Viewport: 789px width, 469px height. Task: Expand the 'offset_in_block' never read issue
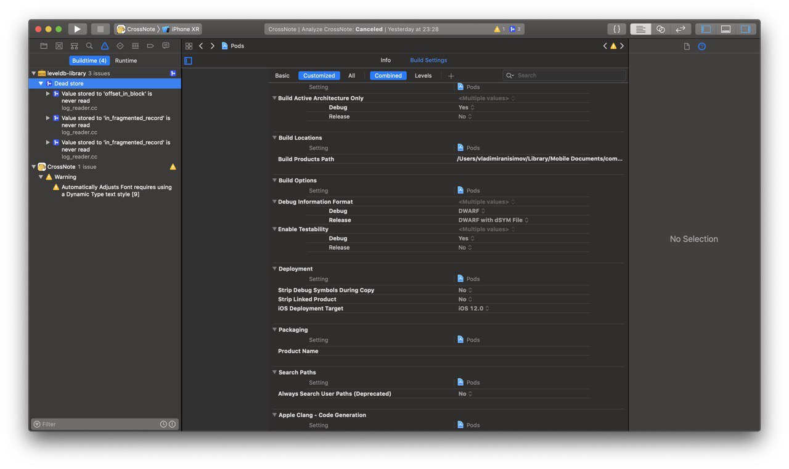48,94
